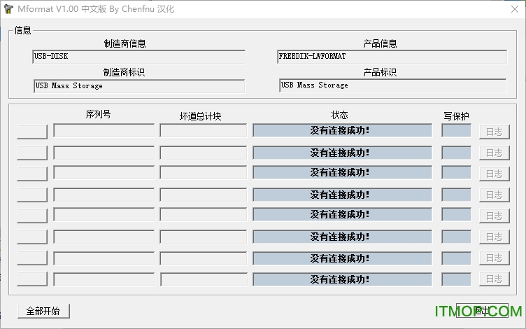
Task: Click the 状态 column header label
Action: (x=339, y=115)
